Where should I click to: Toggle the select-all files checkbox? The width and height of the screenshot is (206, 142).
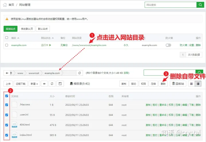point(7,96)
